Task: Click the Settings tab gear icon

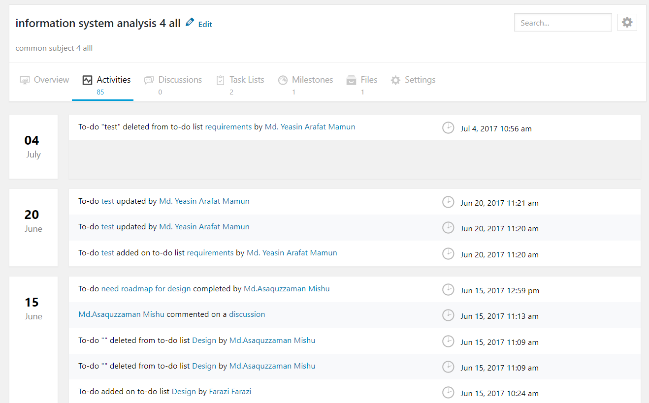Action: (x=395, y=80)
